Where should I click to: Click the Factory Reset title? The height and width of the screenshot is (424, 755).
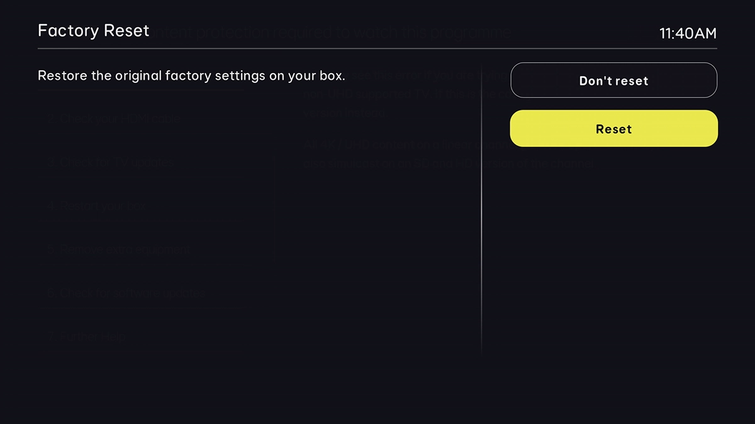coord(93,31)
